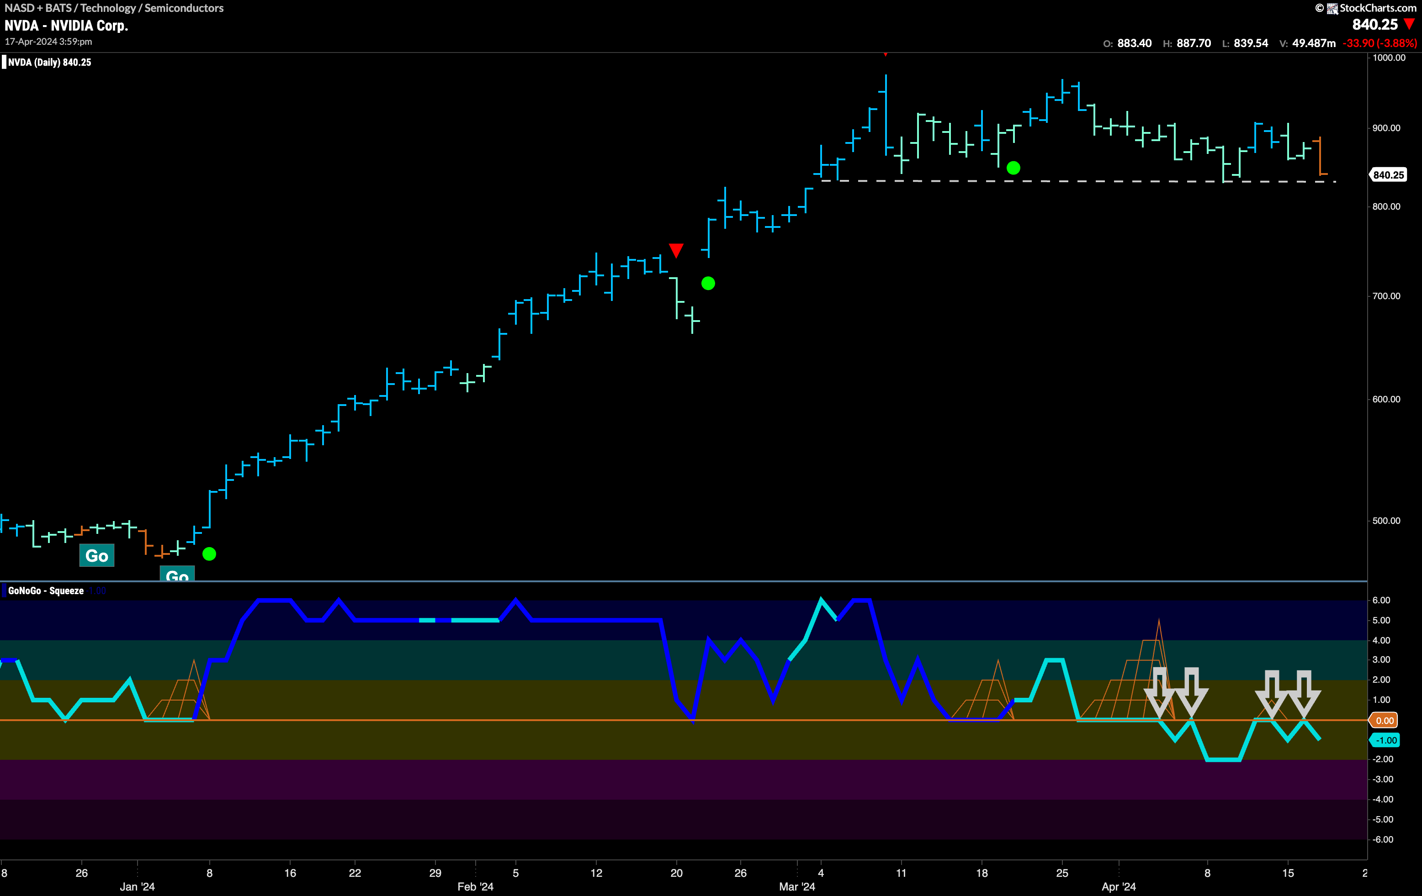Click the 6.00 oscillator axis label

(1381, 600)
